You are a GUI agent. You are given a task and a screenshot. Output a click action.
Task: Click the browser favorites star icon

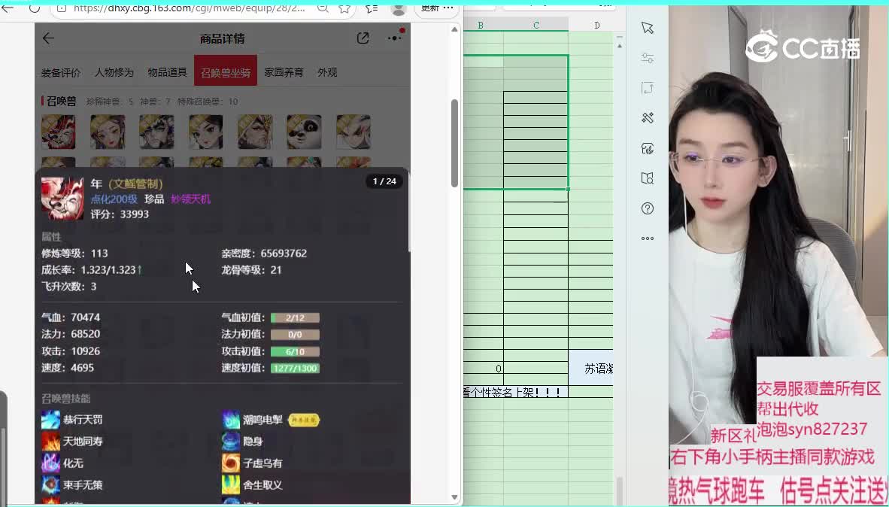(x=344, y=8)
